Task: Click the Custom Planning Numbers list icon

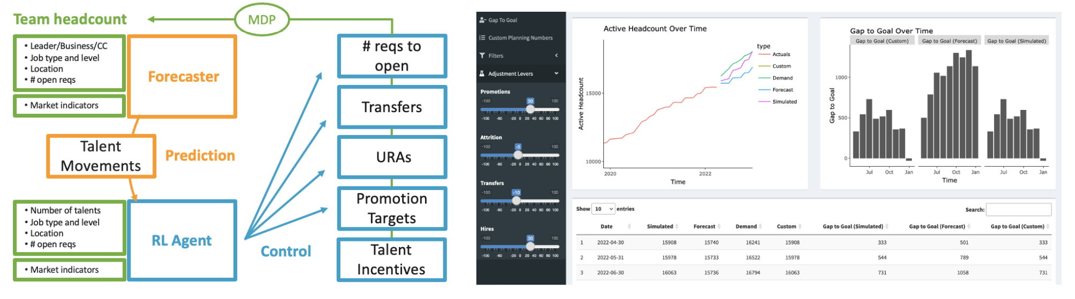Action: pos(482,38)
